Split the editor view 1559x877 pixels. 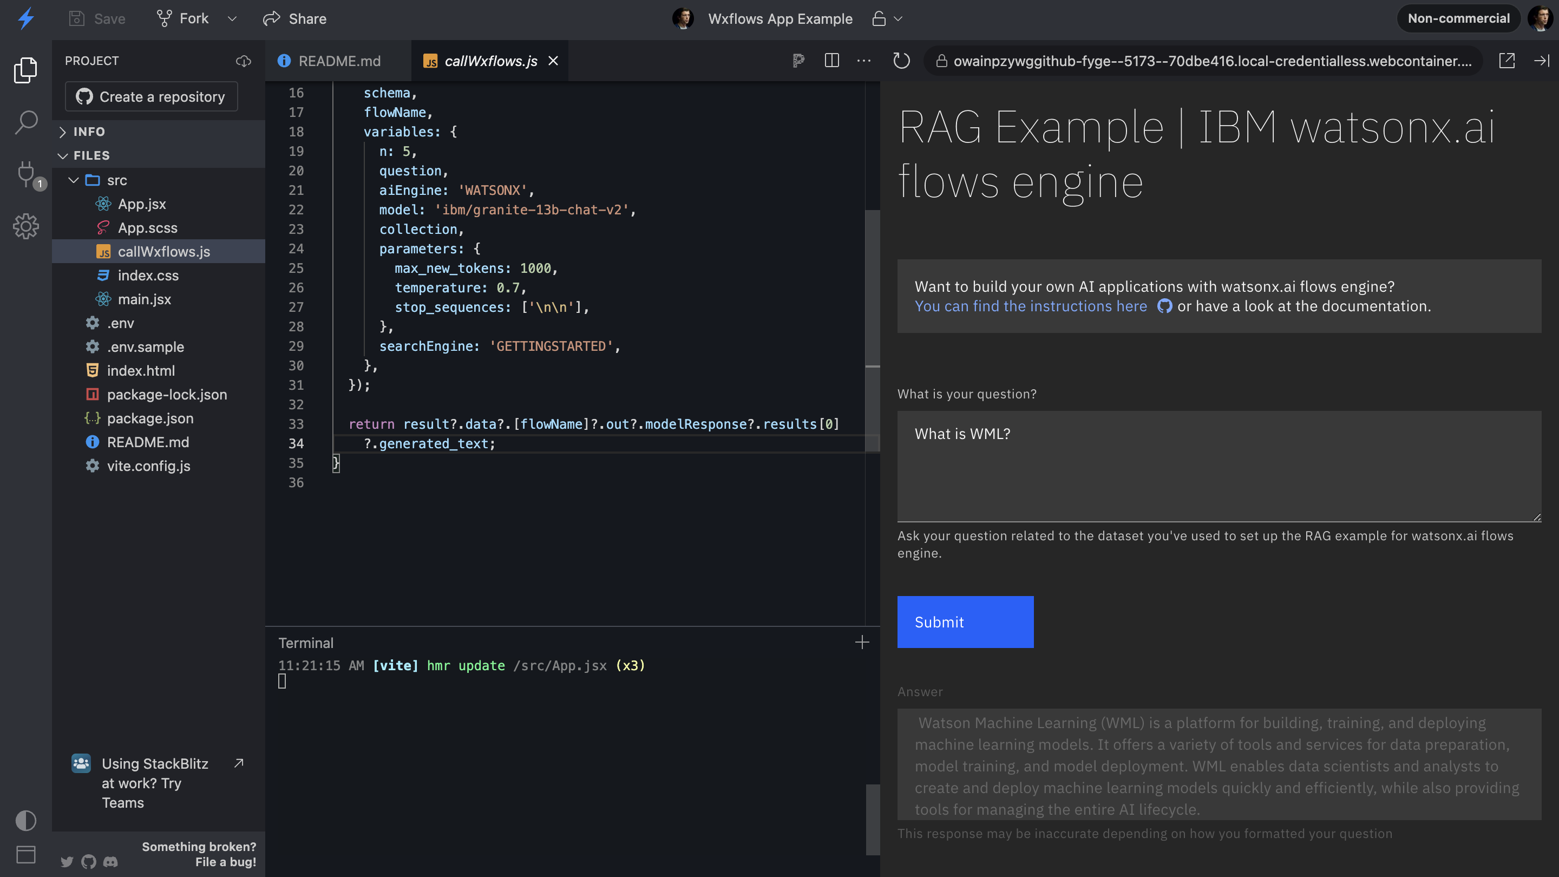[831, 61]
